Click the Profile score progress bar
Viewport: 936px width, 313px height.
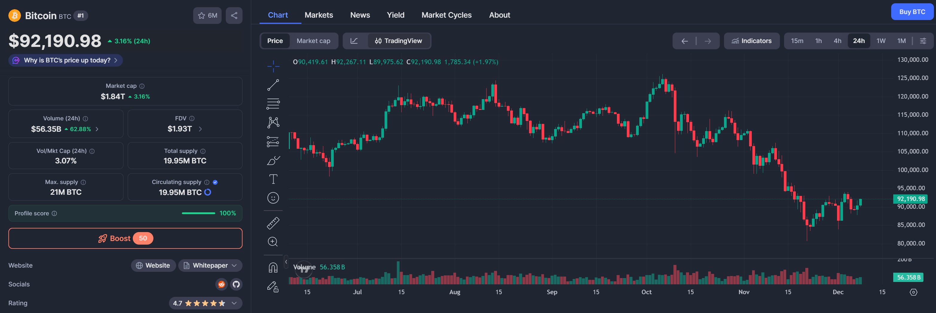coord(198,213)
